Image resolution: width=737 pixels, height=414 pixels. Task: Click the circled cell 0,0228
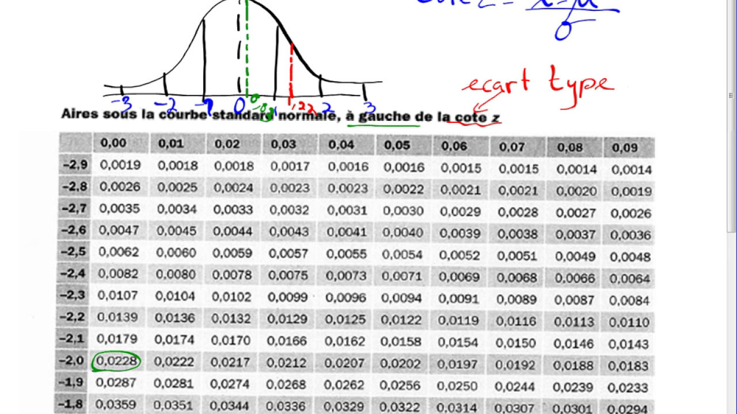point(116,361)
